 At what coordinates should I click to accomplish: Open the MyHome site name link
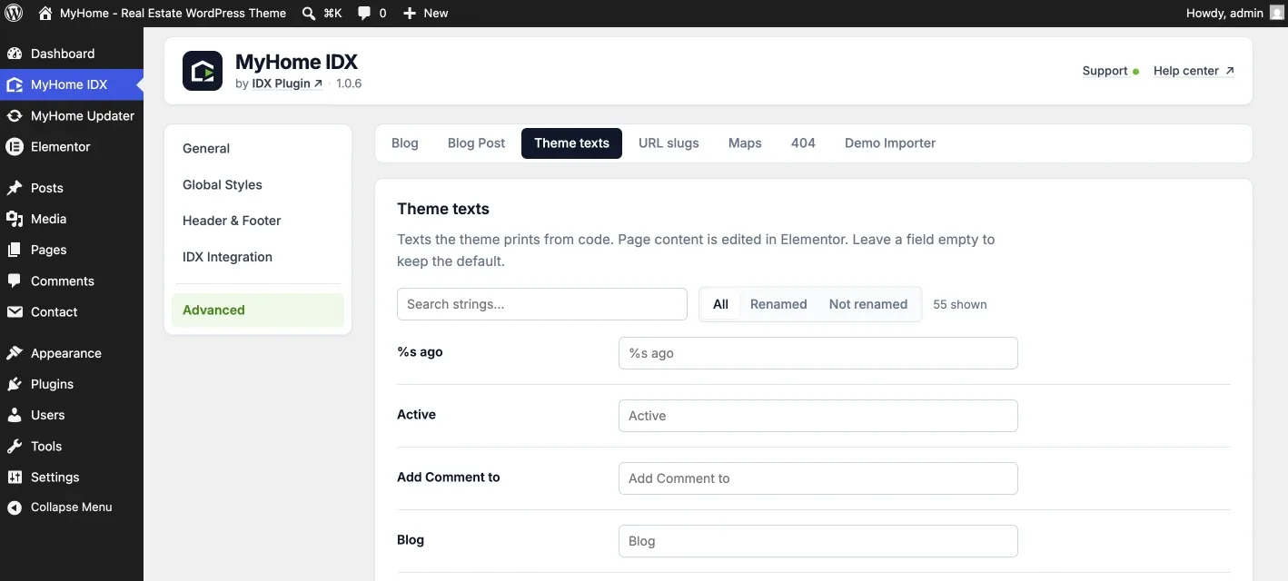pos(173,13)
